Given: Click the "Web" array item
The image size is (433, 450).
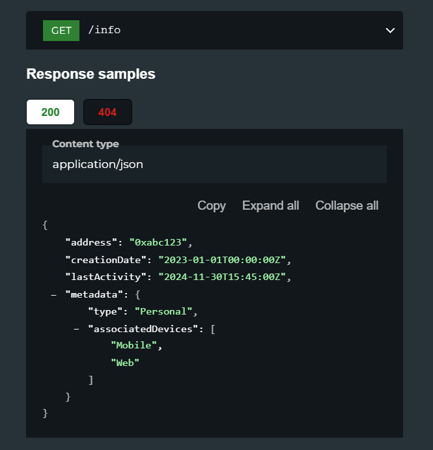Looking at the screenshot, I should coord(125,363).
